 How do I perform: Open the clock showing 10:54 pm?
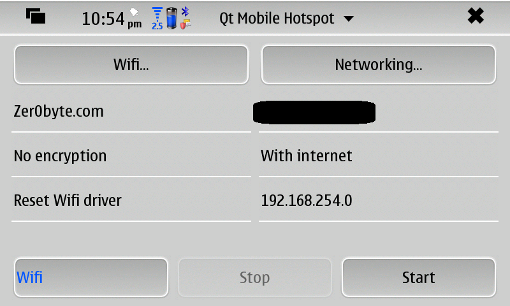[x=112, y=19]
